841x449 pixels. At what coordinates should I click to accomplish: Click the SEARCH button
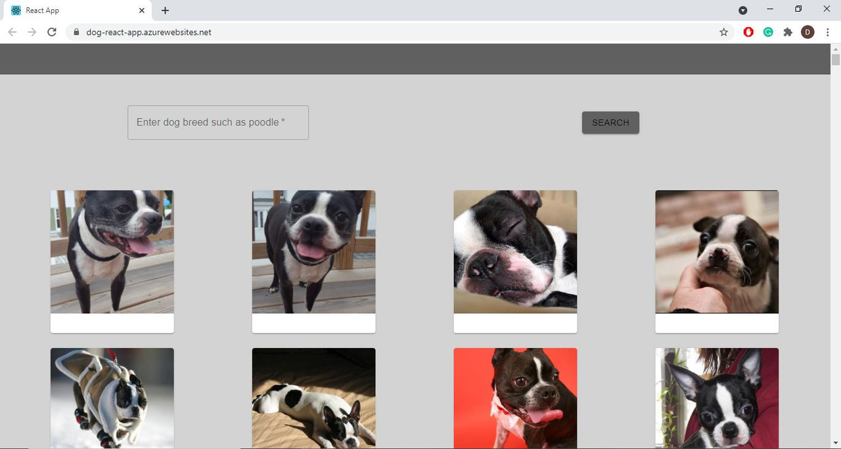point(610,123)
